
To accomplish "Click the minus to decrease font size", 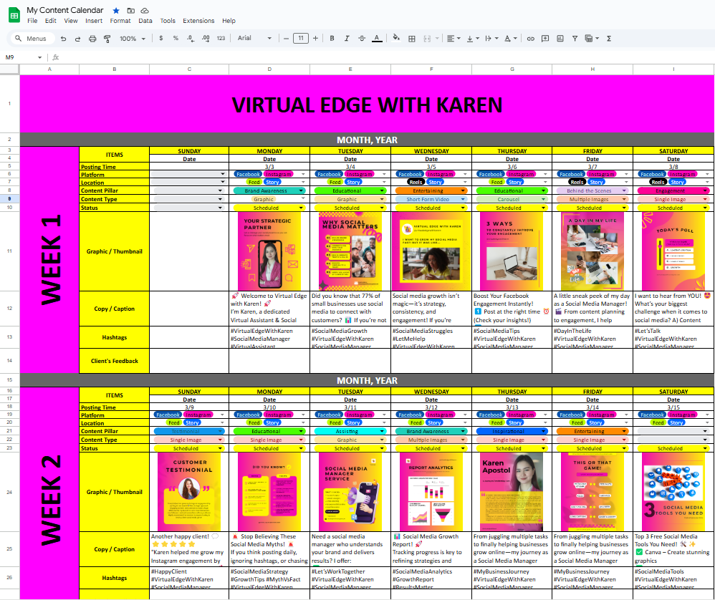I will [286, 38].
